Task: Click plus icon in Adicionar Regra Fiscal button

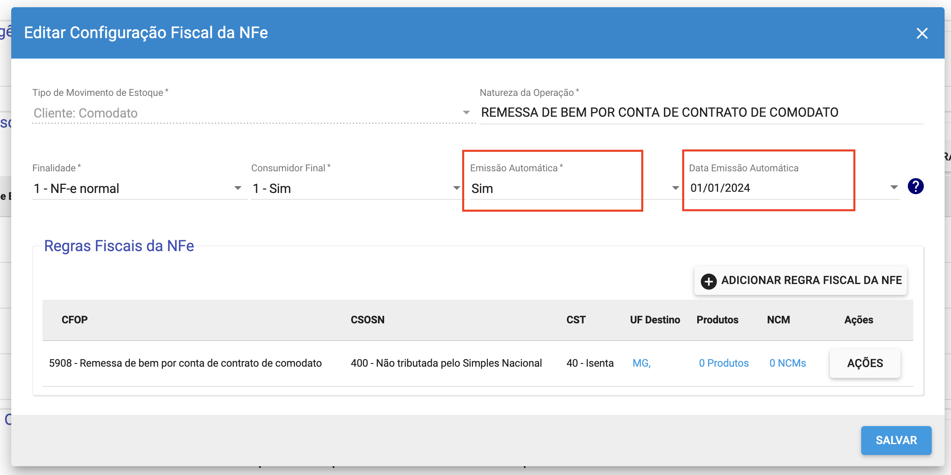Action: [x=708, y=281]
